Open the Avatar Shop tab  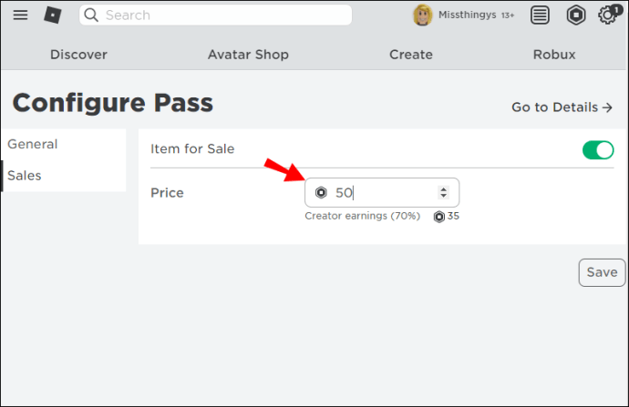[x=248, y=55]
